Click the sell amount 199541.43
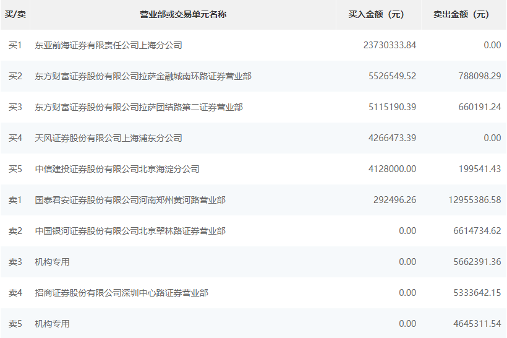507x338 pixels. tap(480, 169)
